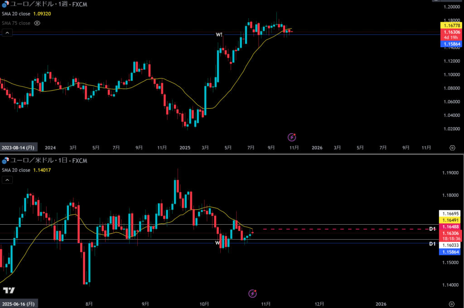This screenshot has height=308, width=464.
Task: Click yellow 1.16778 SMA price label
Action: click(450, 27)
